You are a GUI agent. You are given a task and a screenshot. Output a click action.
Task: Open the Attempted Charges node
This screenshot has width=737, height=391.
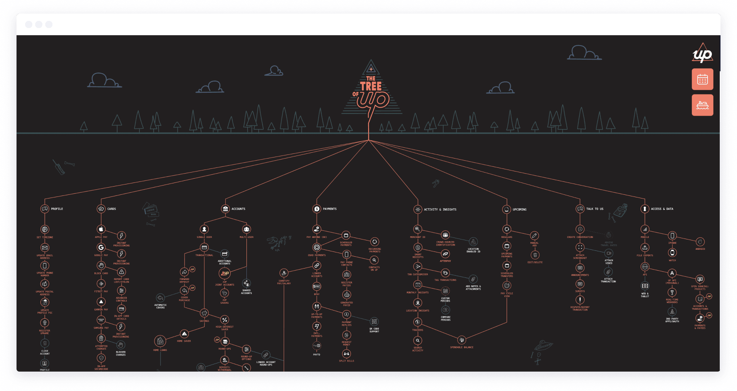(x=101, y=338)
